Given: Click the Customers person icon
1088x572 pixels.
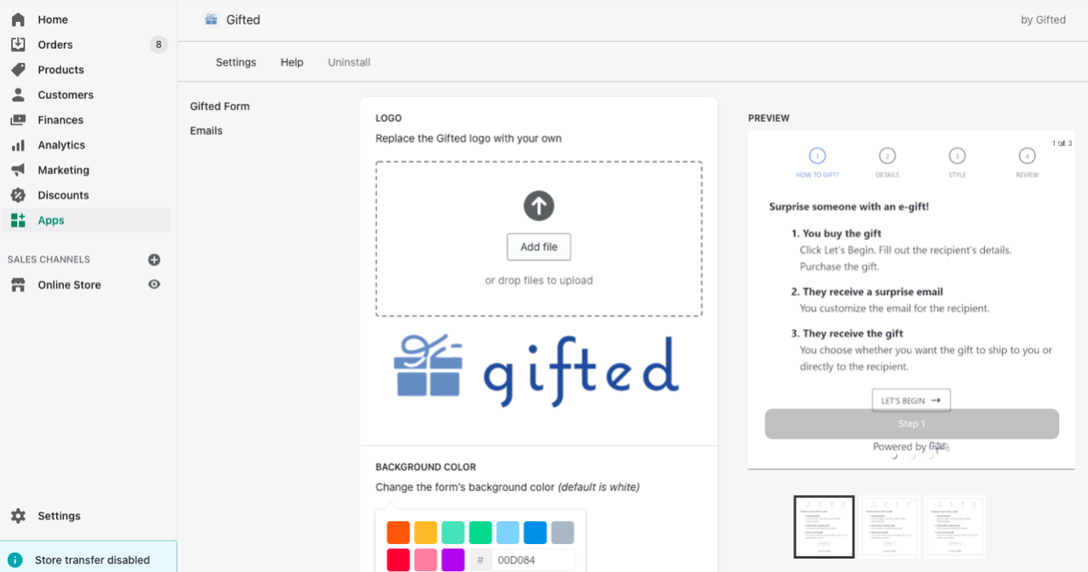Looking at the screenshot, I should coord(17,94).
